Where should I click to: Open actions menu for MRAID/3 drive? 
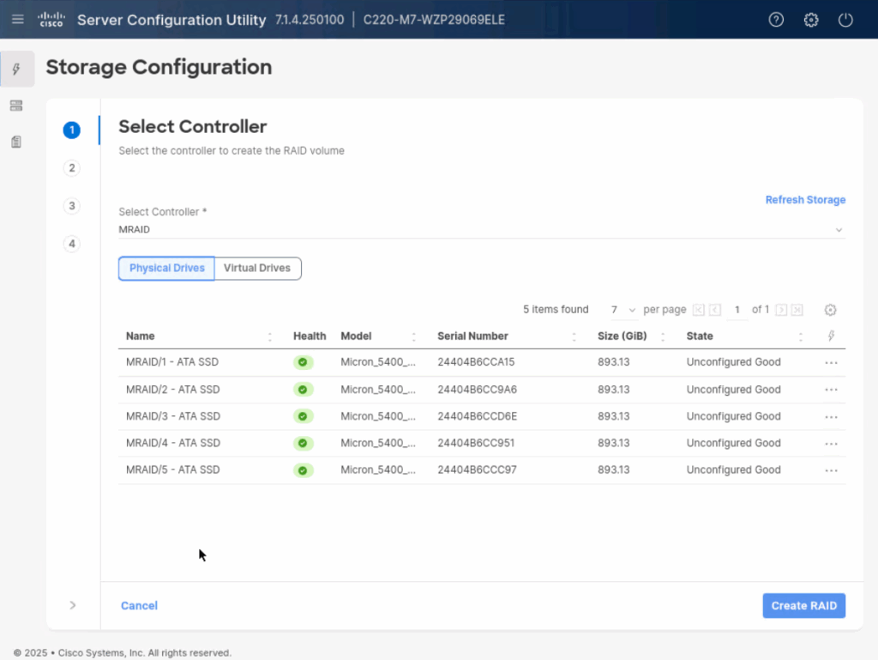[x=831, y=417]
